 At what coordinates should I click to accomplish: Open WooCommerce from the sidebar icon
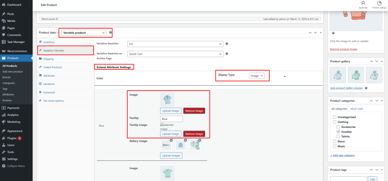click(x=4, y=51)
